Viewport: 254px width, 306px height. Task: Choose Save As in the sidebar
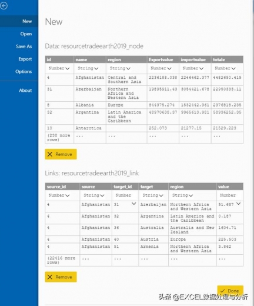24,46
